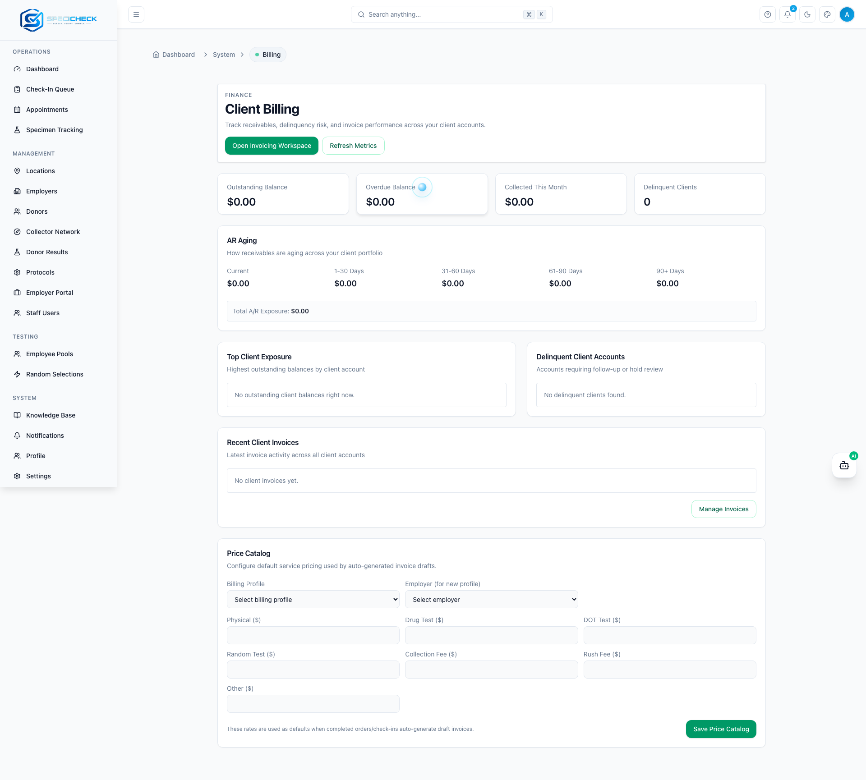Click the Donors people icon
Viewport: 866px width, 780px height.
click(17, 211)
